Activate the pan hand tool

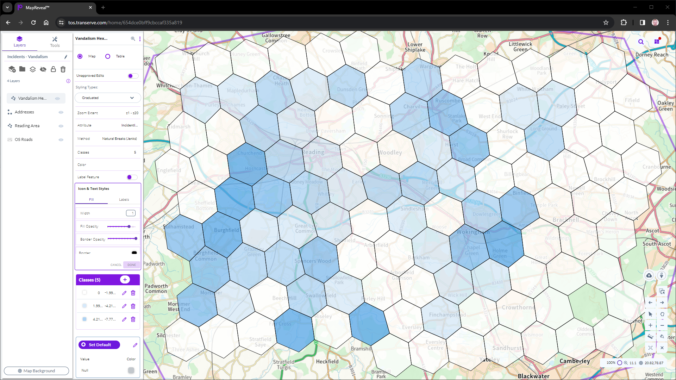click(662, 314)
